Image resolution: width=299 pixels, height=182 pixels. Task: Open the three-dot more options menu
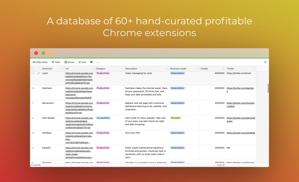tap(98, 62)
